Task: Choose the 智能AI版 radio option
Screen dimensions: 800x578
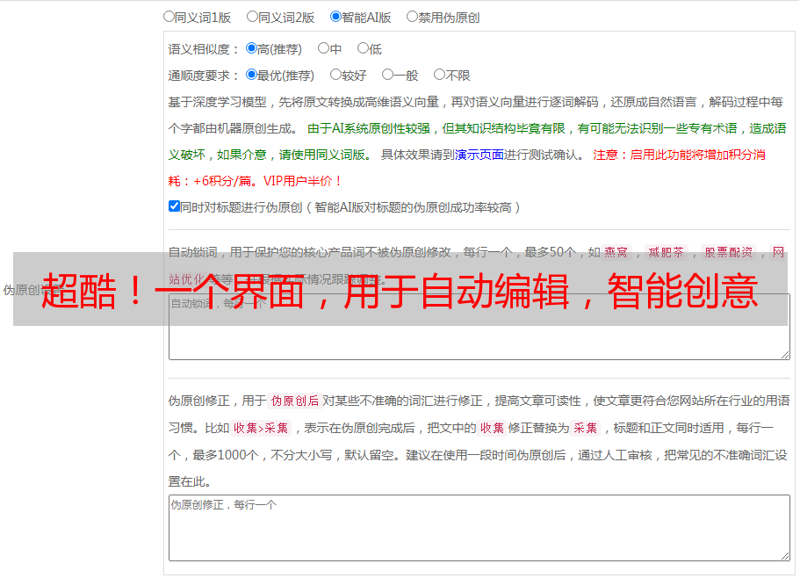Action: coord(335,17)
